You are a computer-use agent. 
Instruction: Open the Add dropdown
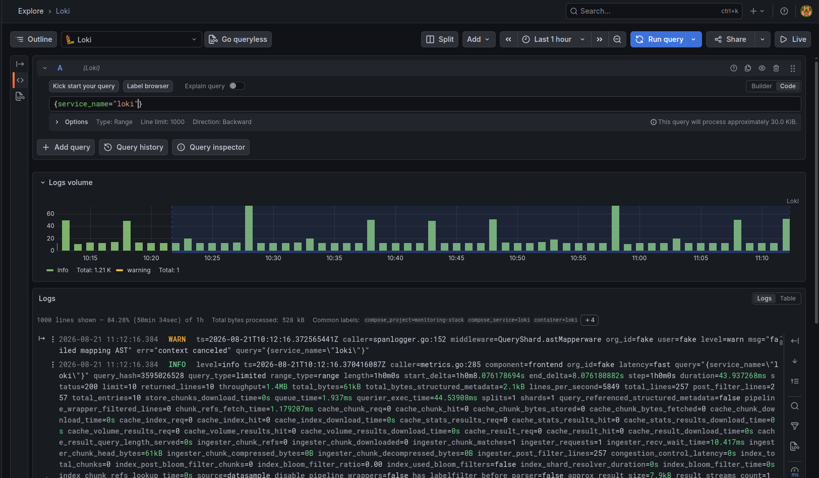(478, 39)
